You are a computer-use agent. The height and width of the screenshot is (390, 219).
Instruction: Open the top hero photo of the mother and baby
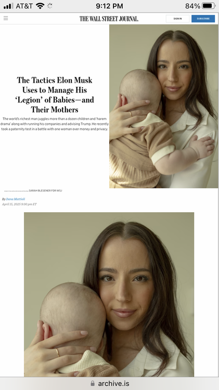point(163,106)
